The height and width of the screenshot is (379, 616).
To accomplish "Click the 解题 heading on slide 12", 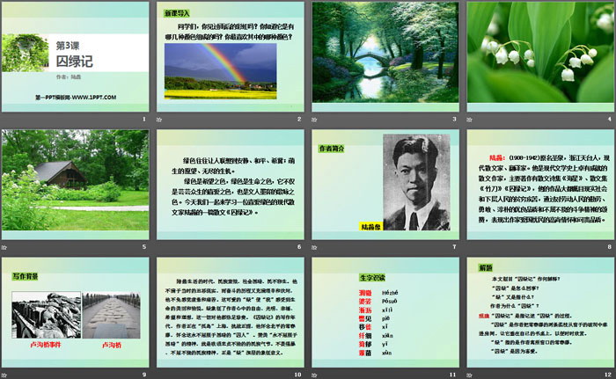I will click(x=486, y=268).
